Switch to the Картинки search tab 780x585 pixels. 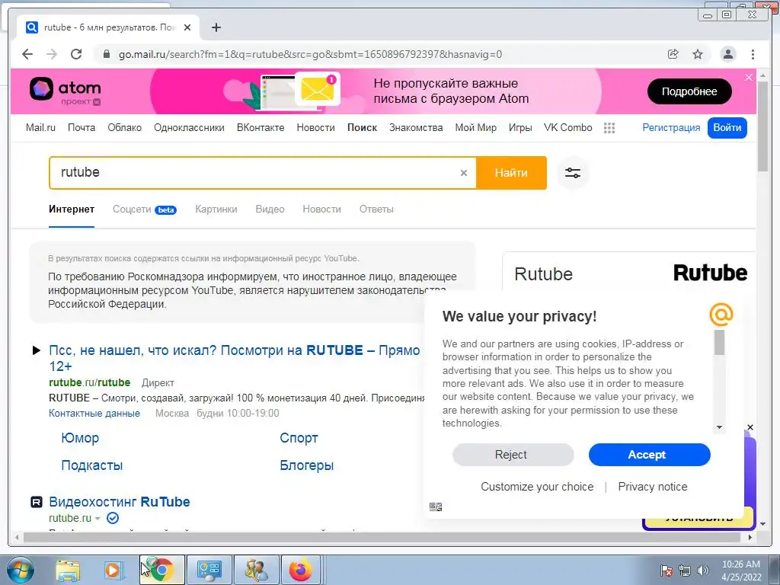(216, 209)
